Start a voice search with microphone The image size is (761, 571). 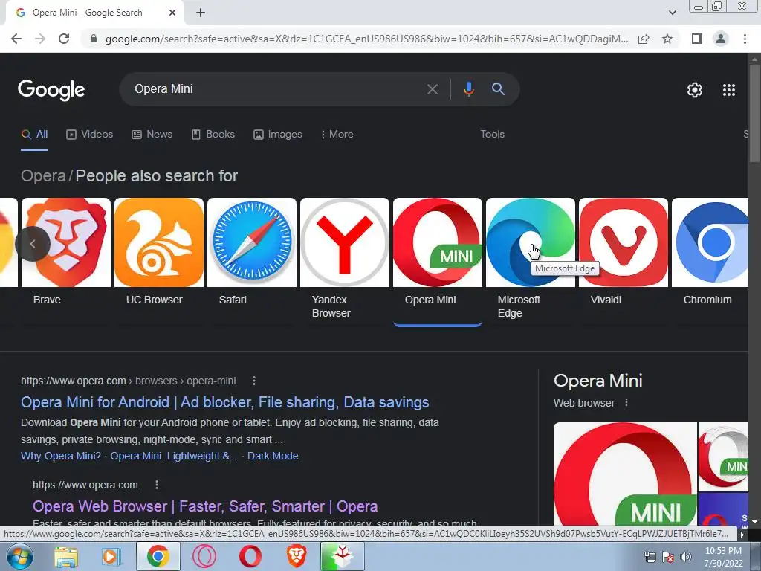468,89
